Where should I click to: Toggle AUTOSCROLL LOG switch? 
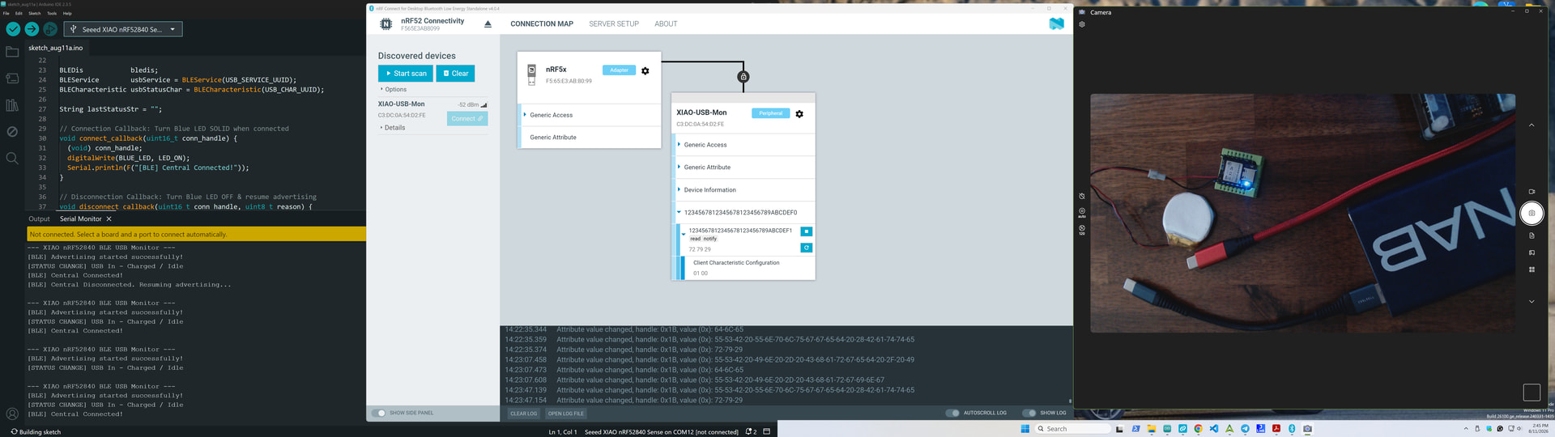(952, 413)
